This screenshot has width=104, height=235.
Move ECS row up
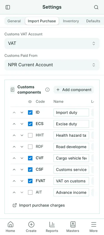coord(14,124)
